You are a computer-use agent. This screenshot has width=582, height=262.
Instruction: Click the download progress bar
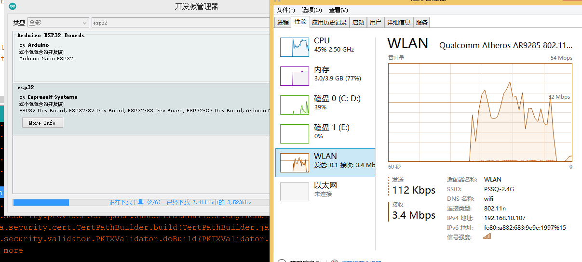[x=141, y=202]
